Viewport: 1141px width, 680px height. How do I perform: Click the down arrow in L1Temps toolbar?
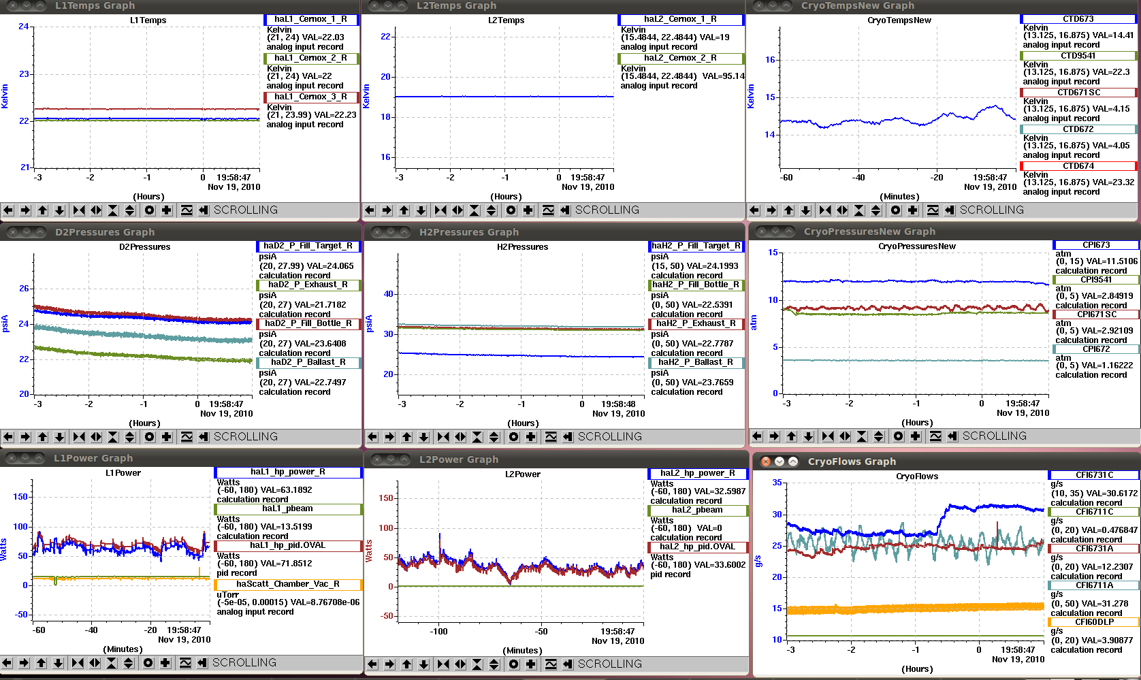coord(59,210)
